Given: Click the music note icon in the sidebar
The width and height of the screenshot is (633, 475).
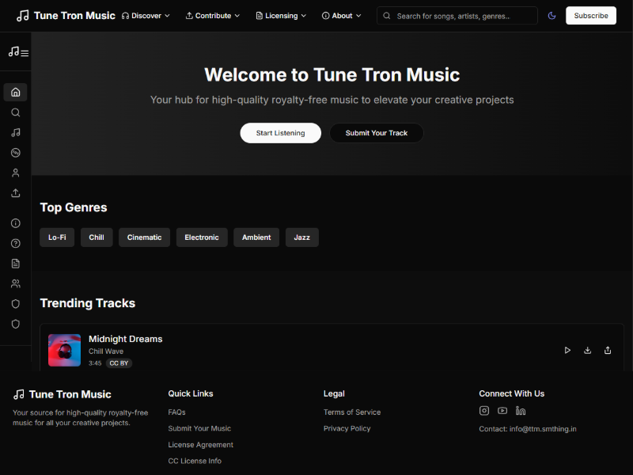Looking at the screenshot, I should pyautogui.click(x=15, y=132).
